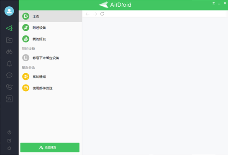Open the title bar dropdown menu arrow

(213, 3)
